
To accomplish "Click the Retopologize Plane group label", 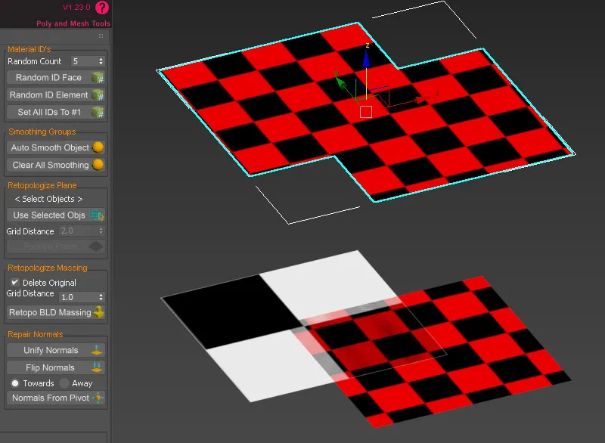I will click(42, 185).
